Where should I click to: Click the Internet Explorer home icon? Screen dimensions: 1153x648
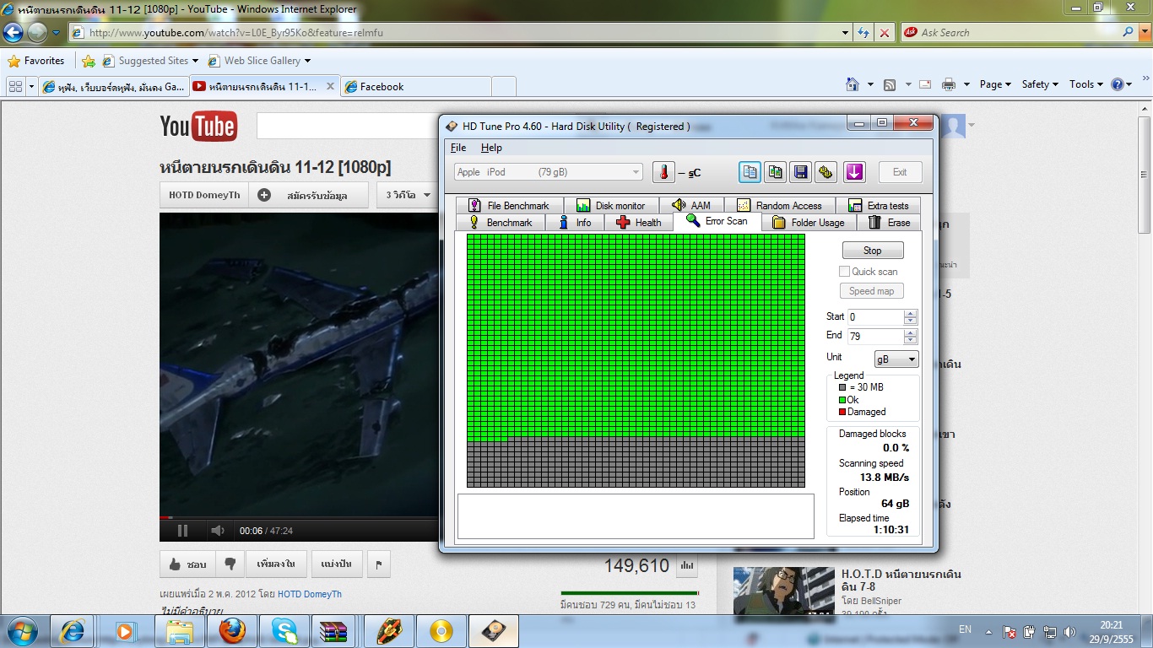point(853,84)
